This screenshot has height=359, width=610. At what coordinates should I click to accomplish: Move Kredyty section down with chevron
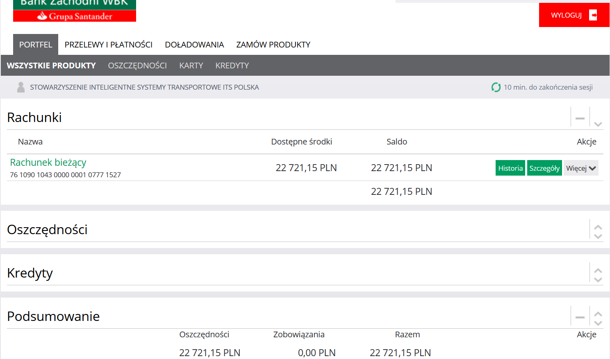[x=598, y=280]
